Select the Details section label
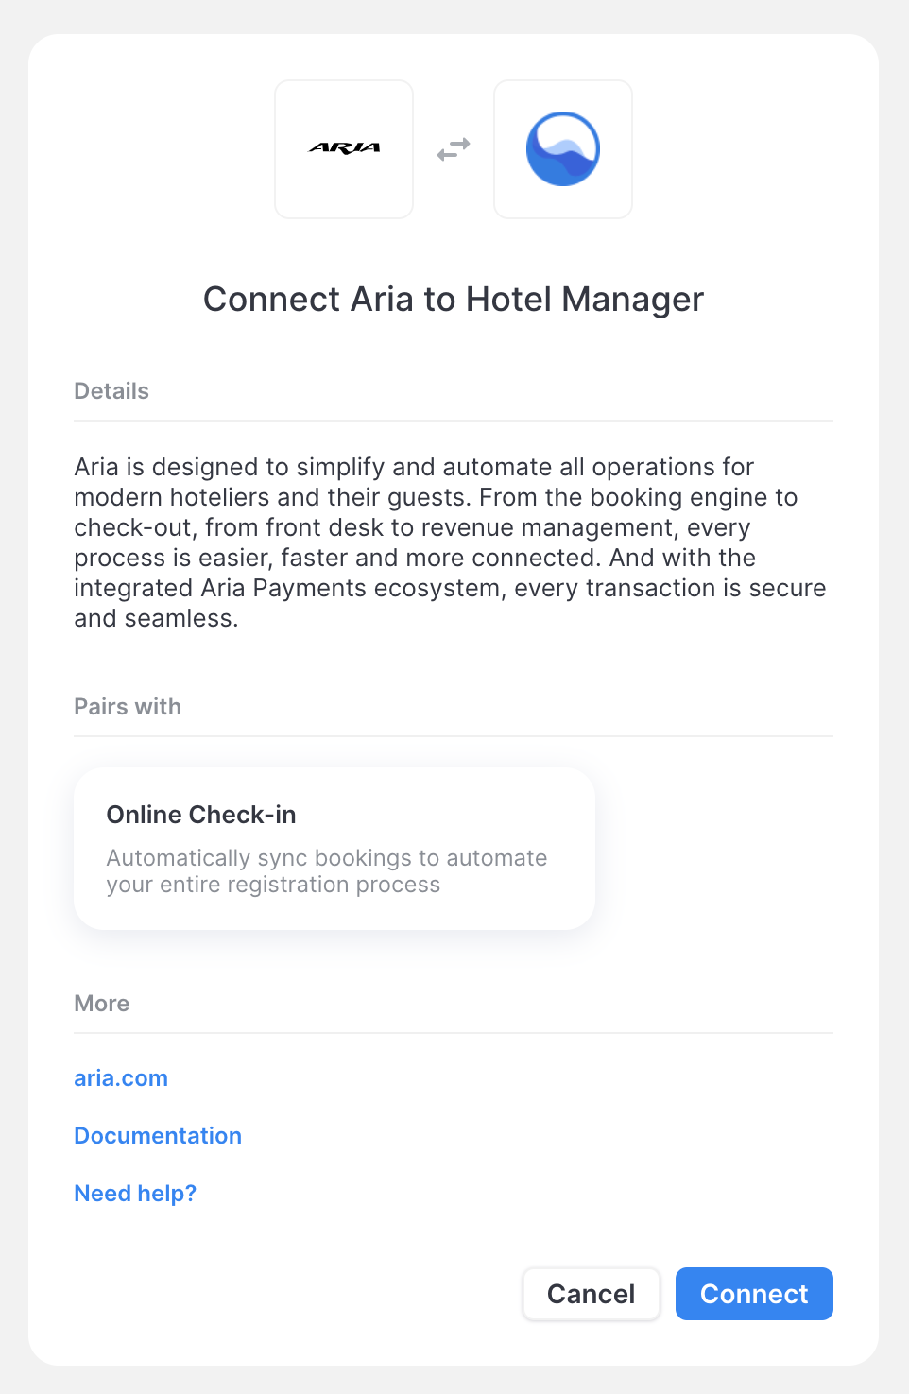 point(111,391)
